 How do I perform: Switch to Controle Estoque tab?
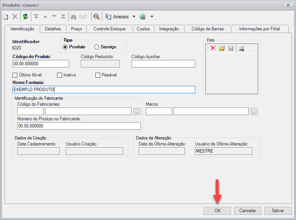(x=109, y=29)
